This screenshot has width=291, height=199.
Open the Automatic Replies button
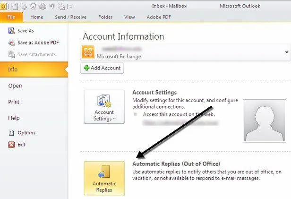(104, 178)
